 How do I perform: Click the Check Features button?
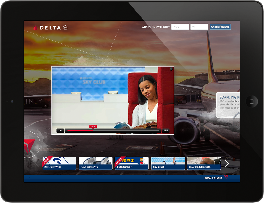coord(220,27)
